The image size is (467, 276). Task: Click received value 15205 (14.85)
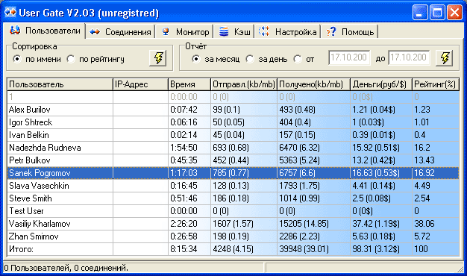(304, 224)
